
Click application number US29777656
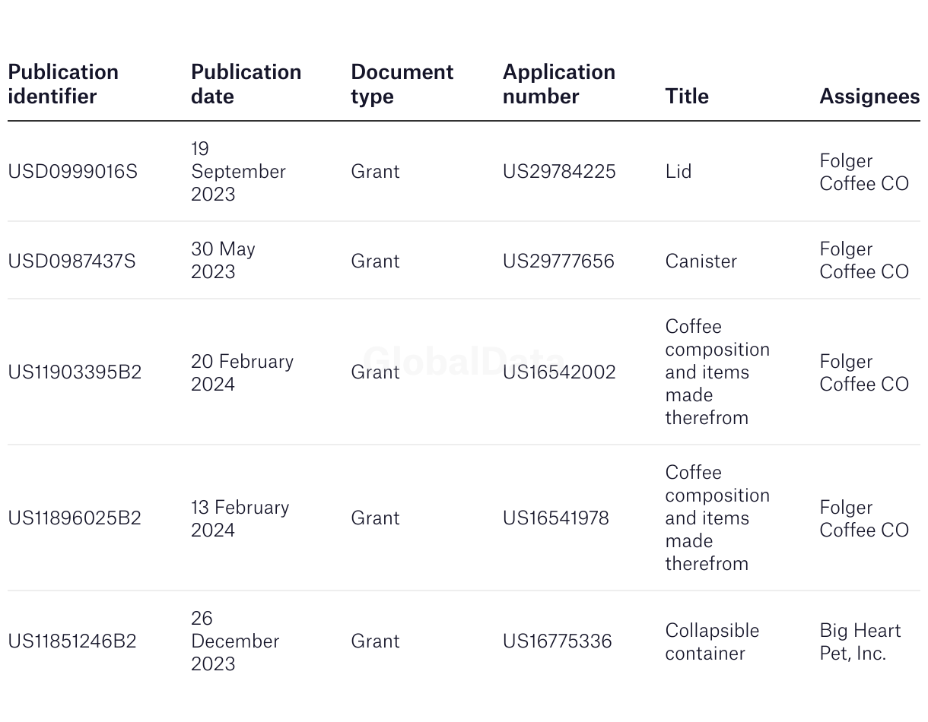point(558,261)
